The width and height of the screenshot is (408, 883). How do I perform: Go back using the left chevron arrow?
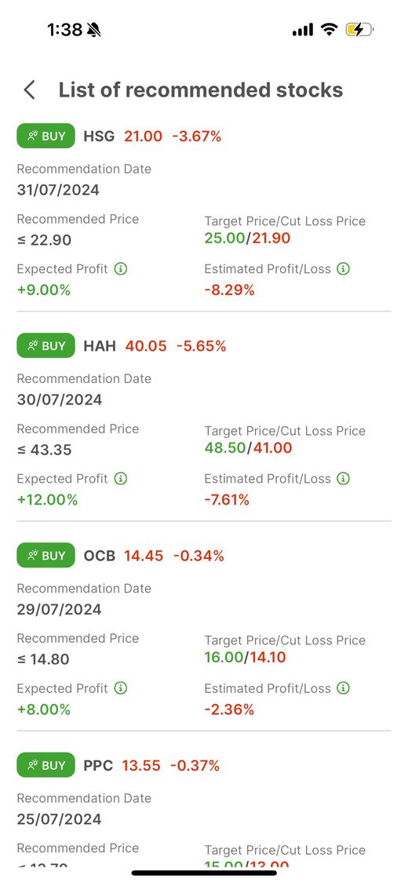(x=29, y=90)
